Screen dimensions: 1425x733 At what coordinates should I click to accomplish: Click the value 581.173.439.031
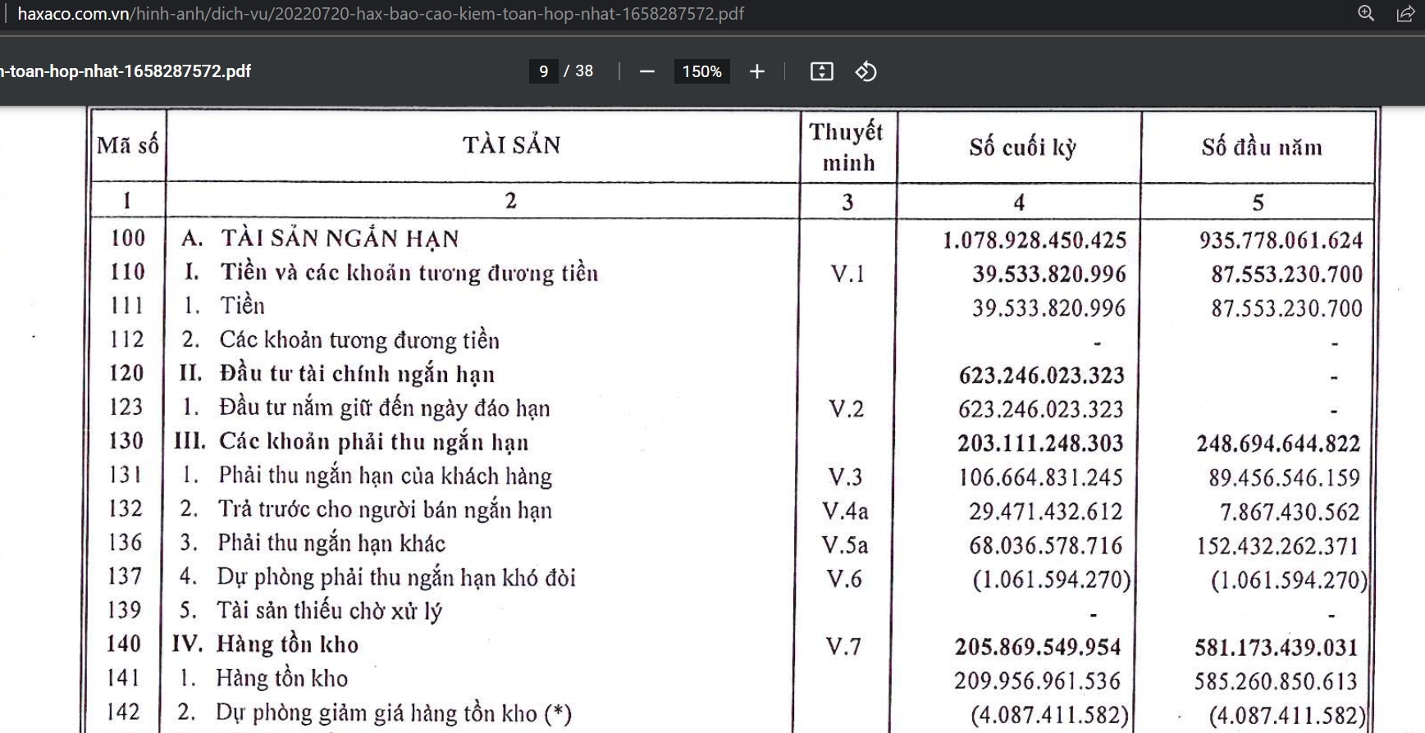pos(1277,648)
